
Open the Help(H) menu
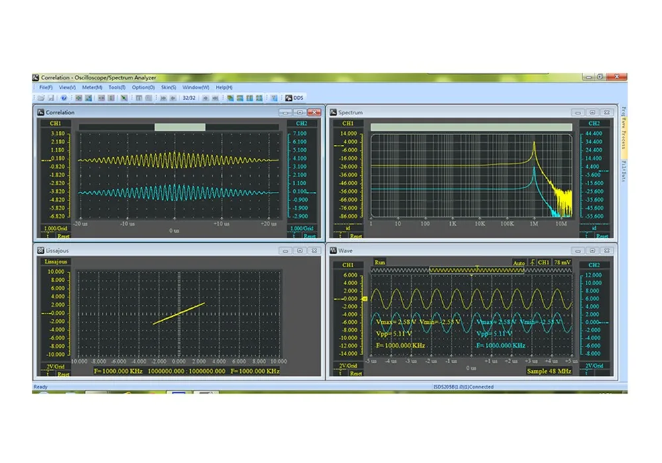pos(224,87)
